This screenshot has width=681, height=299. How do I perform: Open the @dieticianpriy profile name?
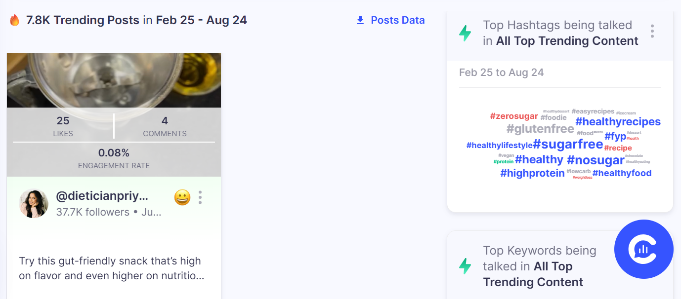tap(102, 196)
